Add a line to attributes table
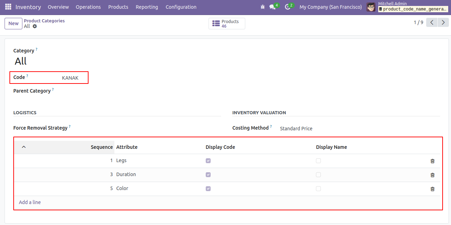Screen dimensions: 451x225 (x=30, y=202)
